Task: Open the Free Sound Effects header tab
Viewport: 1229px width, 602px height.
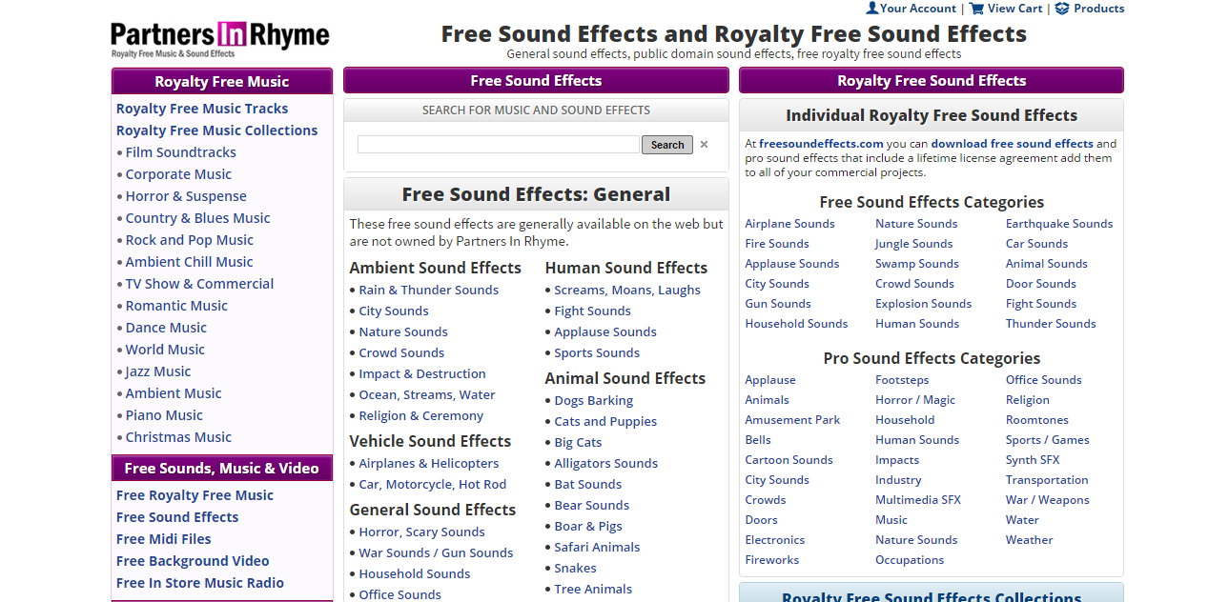Action: pos(536,81)
